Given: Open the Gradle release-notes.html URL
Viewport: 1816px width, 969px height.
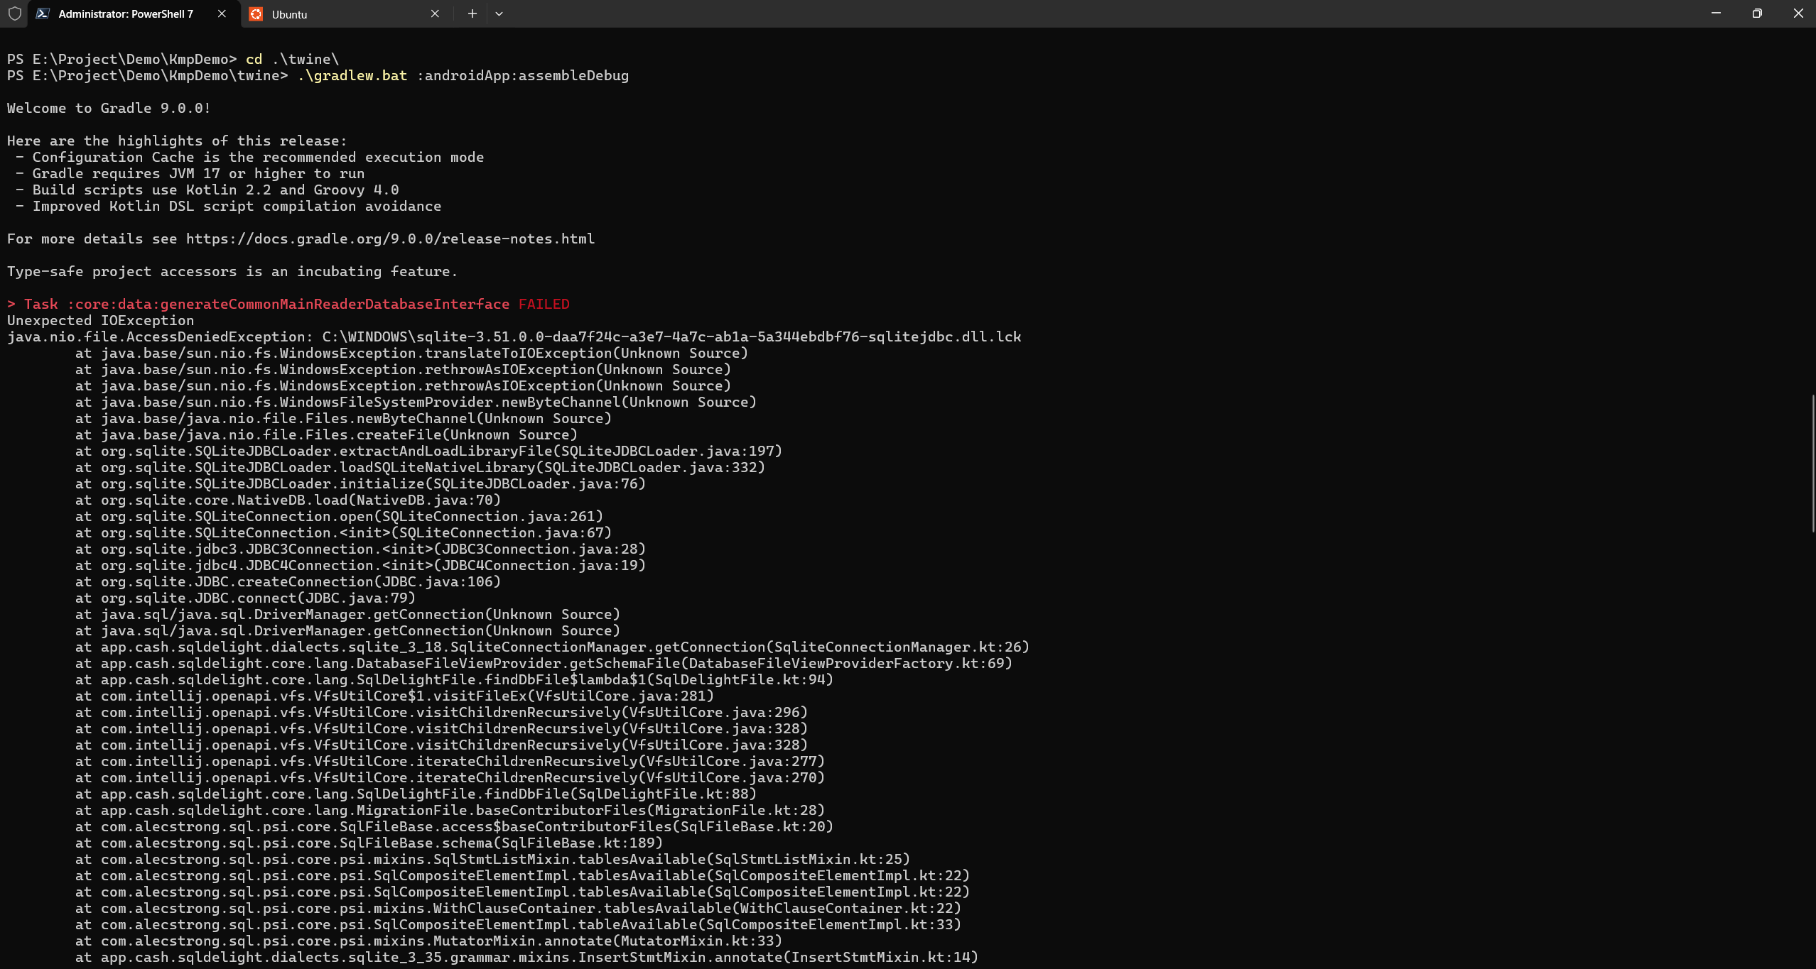Looking at the screenshot, I should (390, 239).
